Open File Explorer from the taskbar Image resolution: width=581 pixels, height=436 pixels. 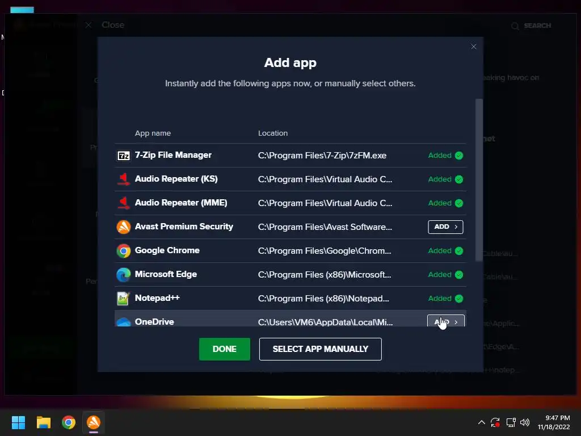click(43, 422)
